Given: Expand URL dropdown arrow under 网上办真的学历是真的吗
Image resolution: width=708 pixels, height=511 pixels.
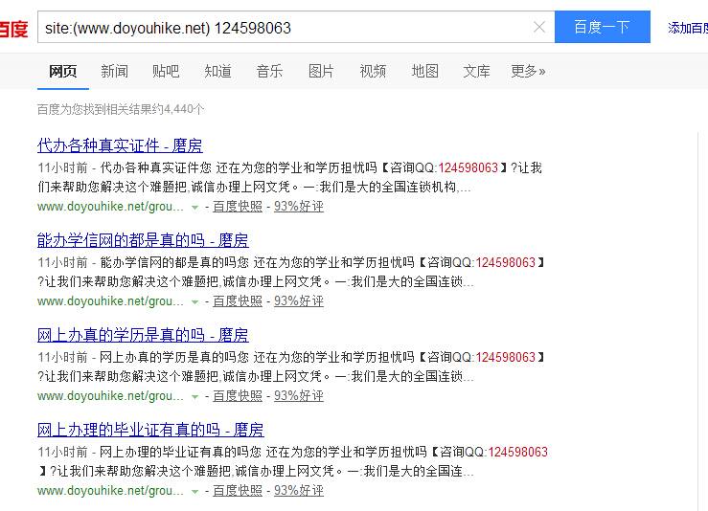Looking at the screenshot, I should click(194, 397).
